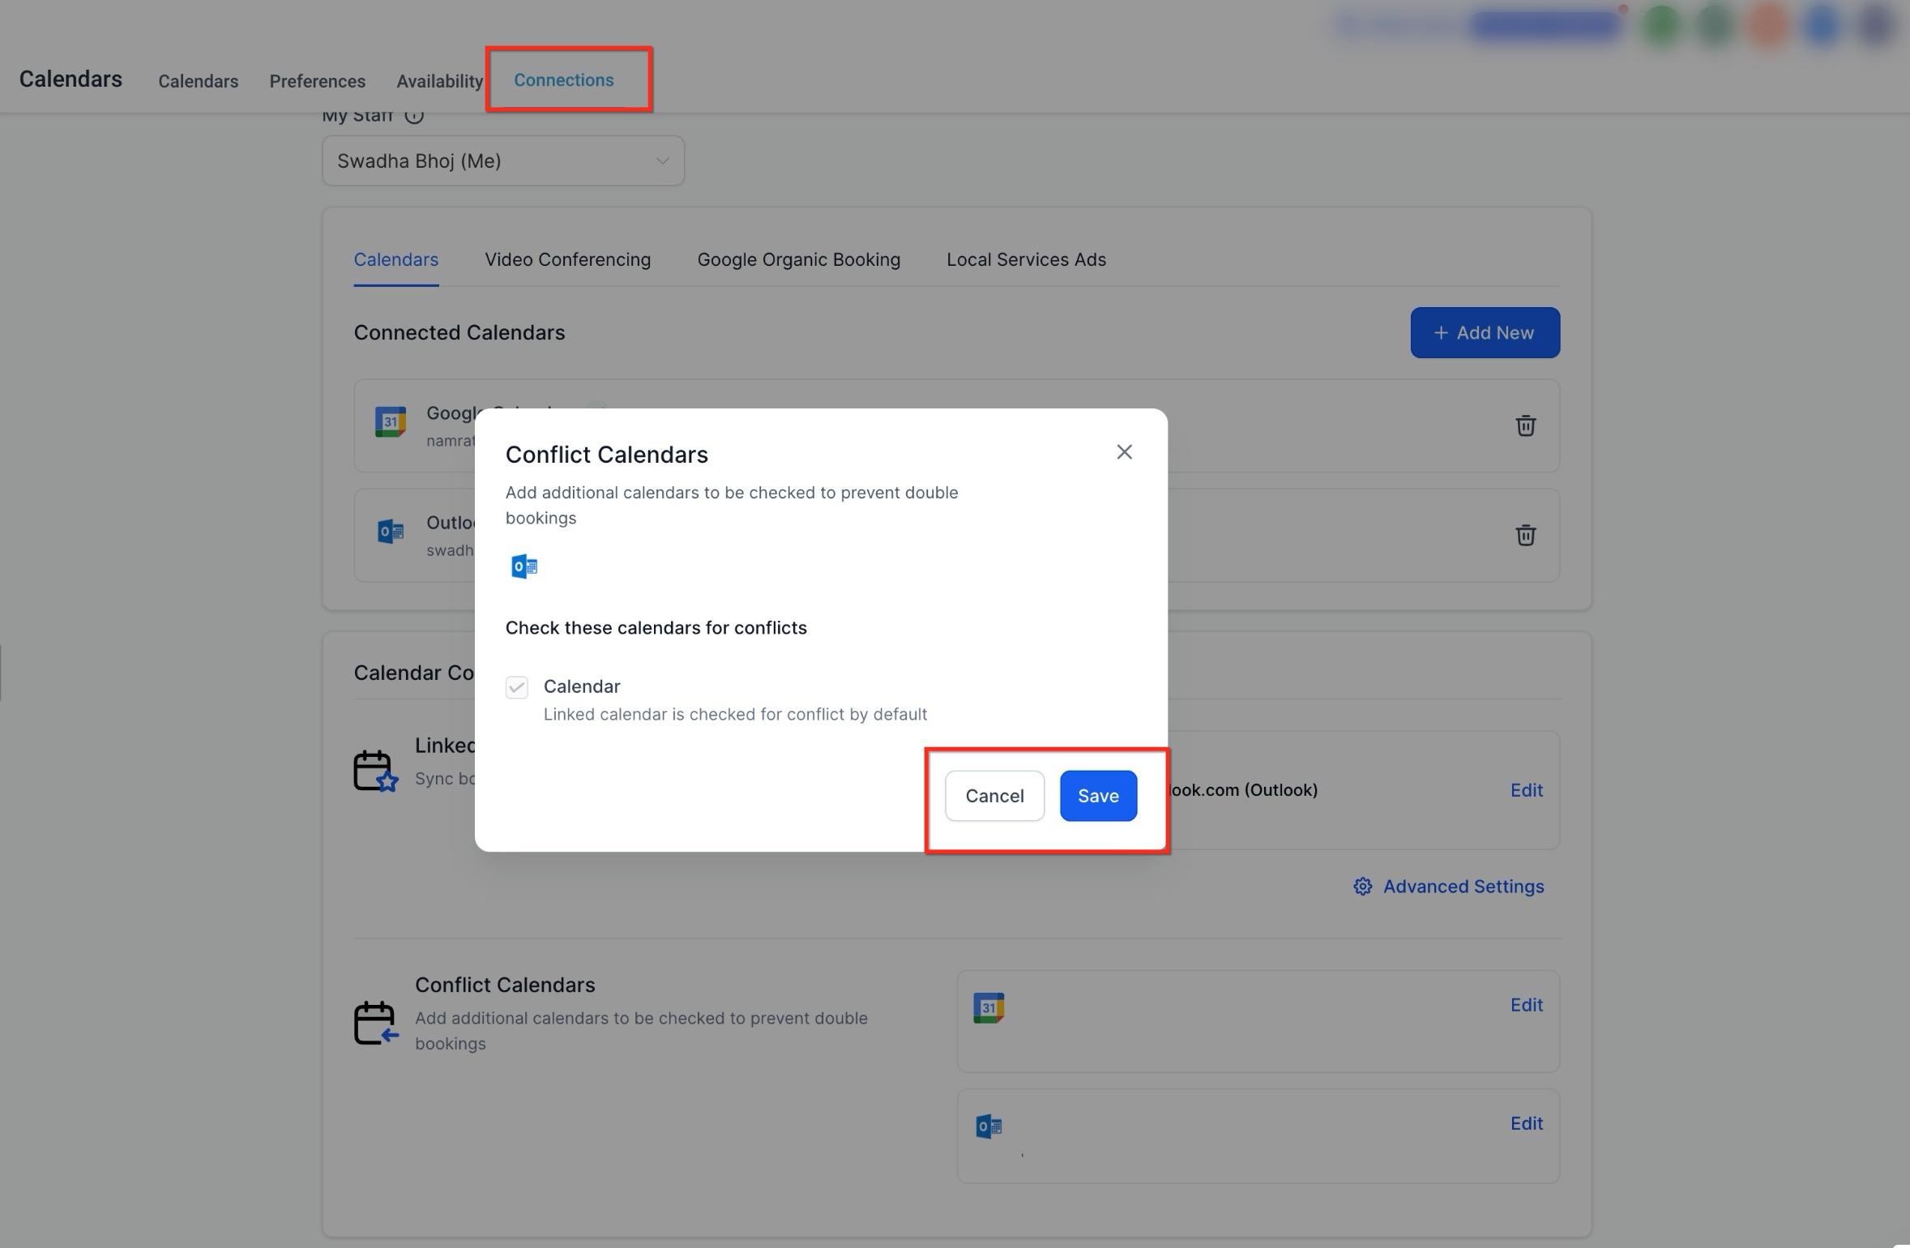
Task: Open the Google Organic Booking tab
Action: (798, 259)
